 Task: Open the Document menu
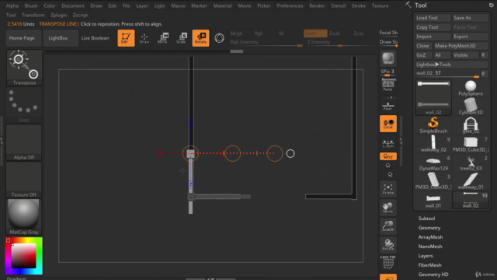(x=73, y=5)
